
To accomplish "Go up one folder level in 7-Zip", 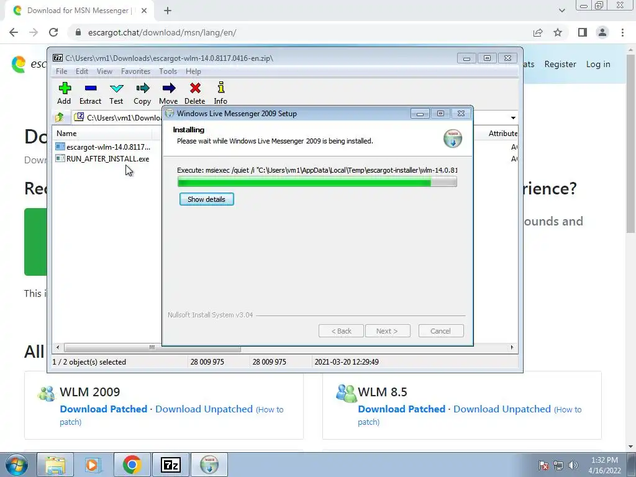I will point(60,117).
